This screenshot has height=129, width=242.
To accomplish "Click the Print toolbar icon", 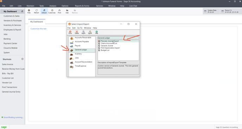I will click(59, 11).
